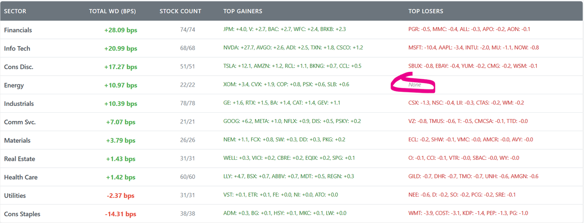Click the 60/60 stock count
Screen dimensions: 584x223
[x=187, y=177]
